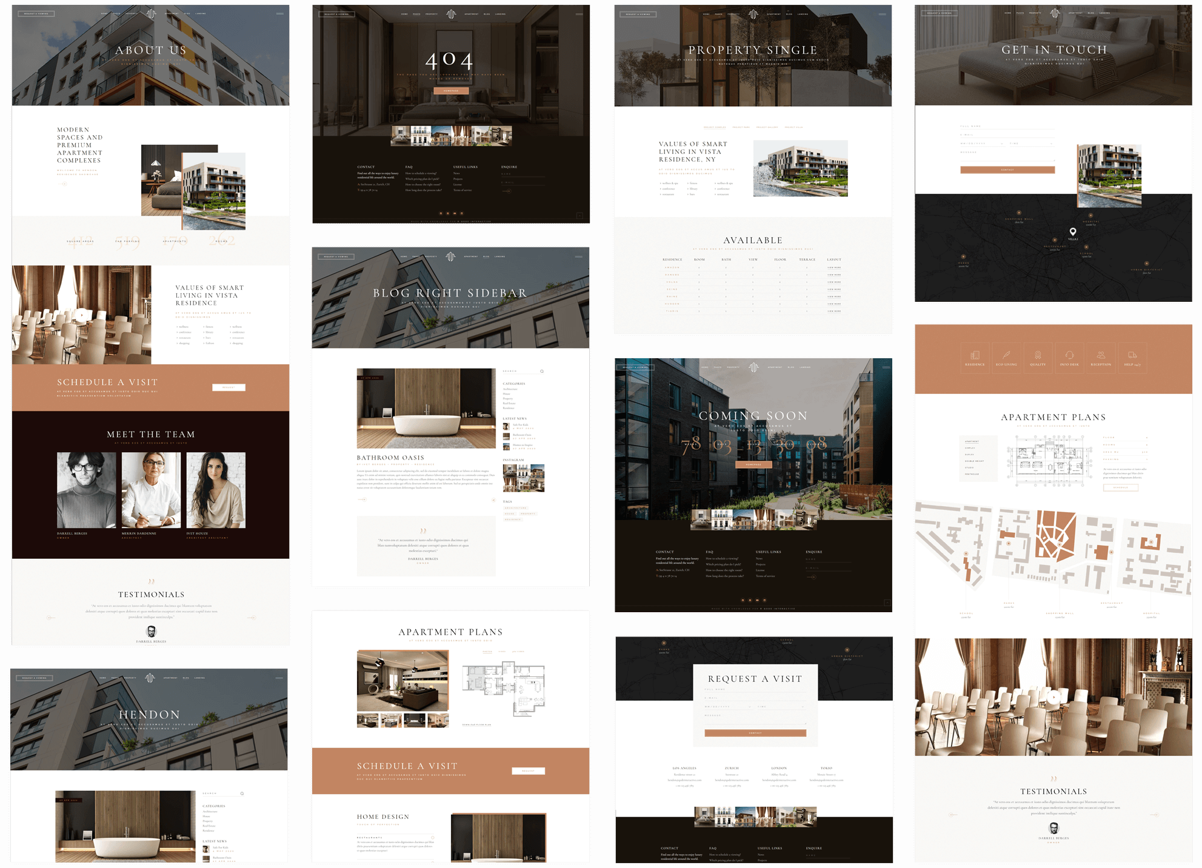Select the Studio option in Apartment Plans list

[969, 467]
